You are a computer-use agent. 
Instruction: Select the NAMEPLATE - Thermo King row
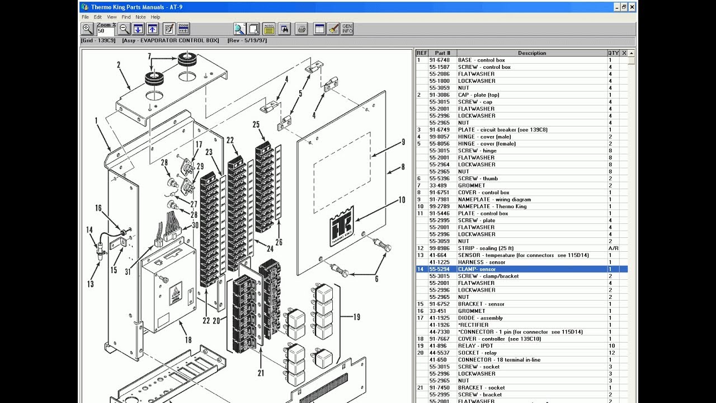click(x=522, y=207)
